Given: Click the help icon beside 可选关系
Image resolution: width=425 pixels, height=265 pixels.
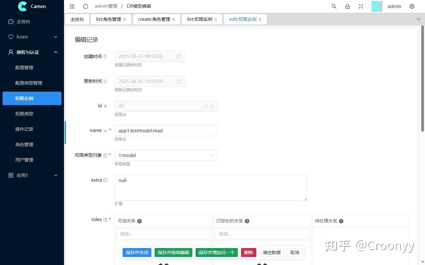Looking at the screenshot, I should pyautogui.click(x=140, y=221).
